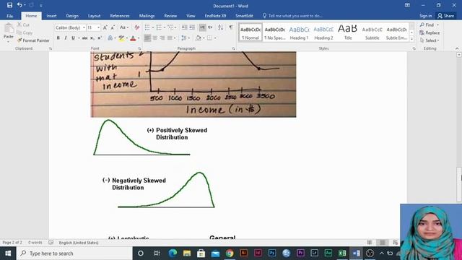The height and width of the screenshot is (260, 462).
Task: Toggle subscript formatting
Action: click(x=92, y=38)
